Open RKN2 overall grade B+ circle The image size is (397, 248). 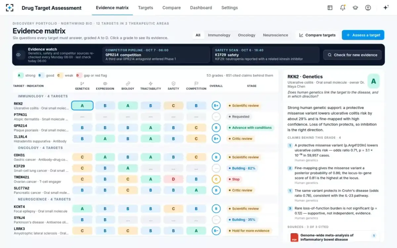coord(216,106)
